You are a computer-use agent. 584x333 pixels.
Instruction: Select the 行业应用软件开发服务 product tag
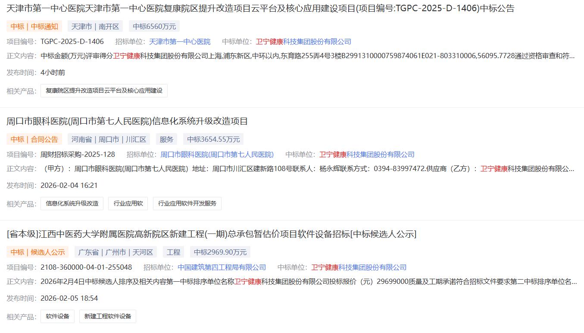(x=187, y=203)
